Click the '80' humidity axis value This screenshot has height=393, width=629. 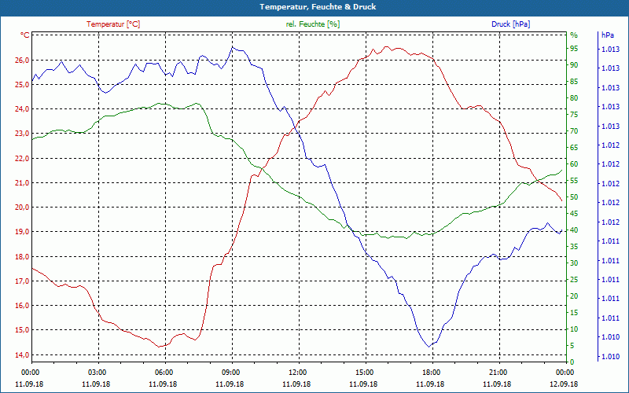(x=574, y=98)
